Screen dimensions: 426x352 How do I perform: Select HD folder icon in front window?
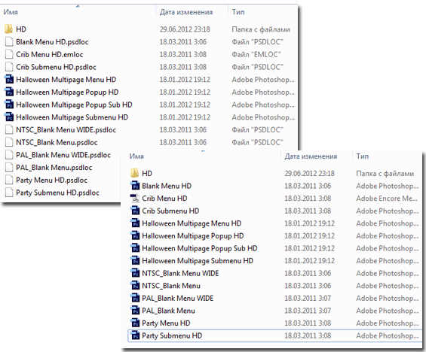(135, 173)
